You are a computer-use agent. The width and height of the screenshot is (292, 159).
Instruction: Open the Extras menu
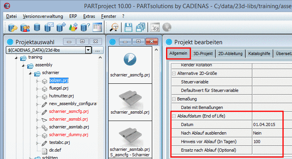pos(89,16)
